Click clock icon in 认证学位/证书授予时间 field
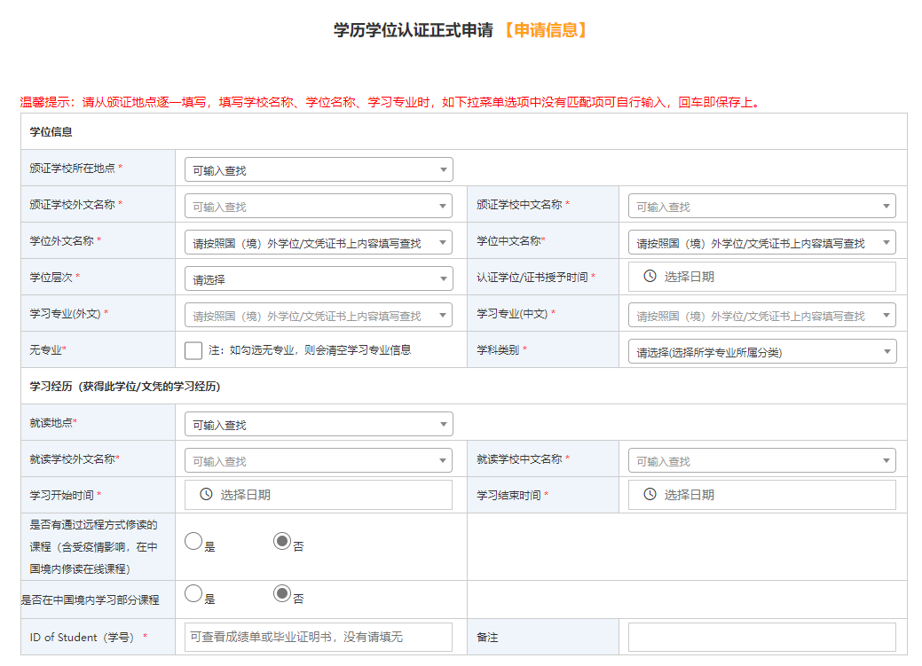 [650, 277]
